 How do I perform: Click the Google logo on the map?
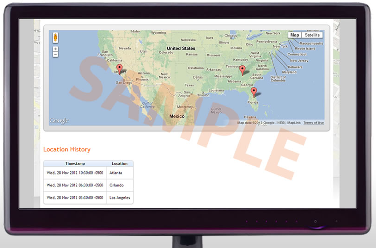coord(59,121)
